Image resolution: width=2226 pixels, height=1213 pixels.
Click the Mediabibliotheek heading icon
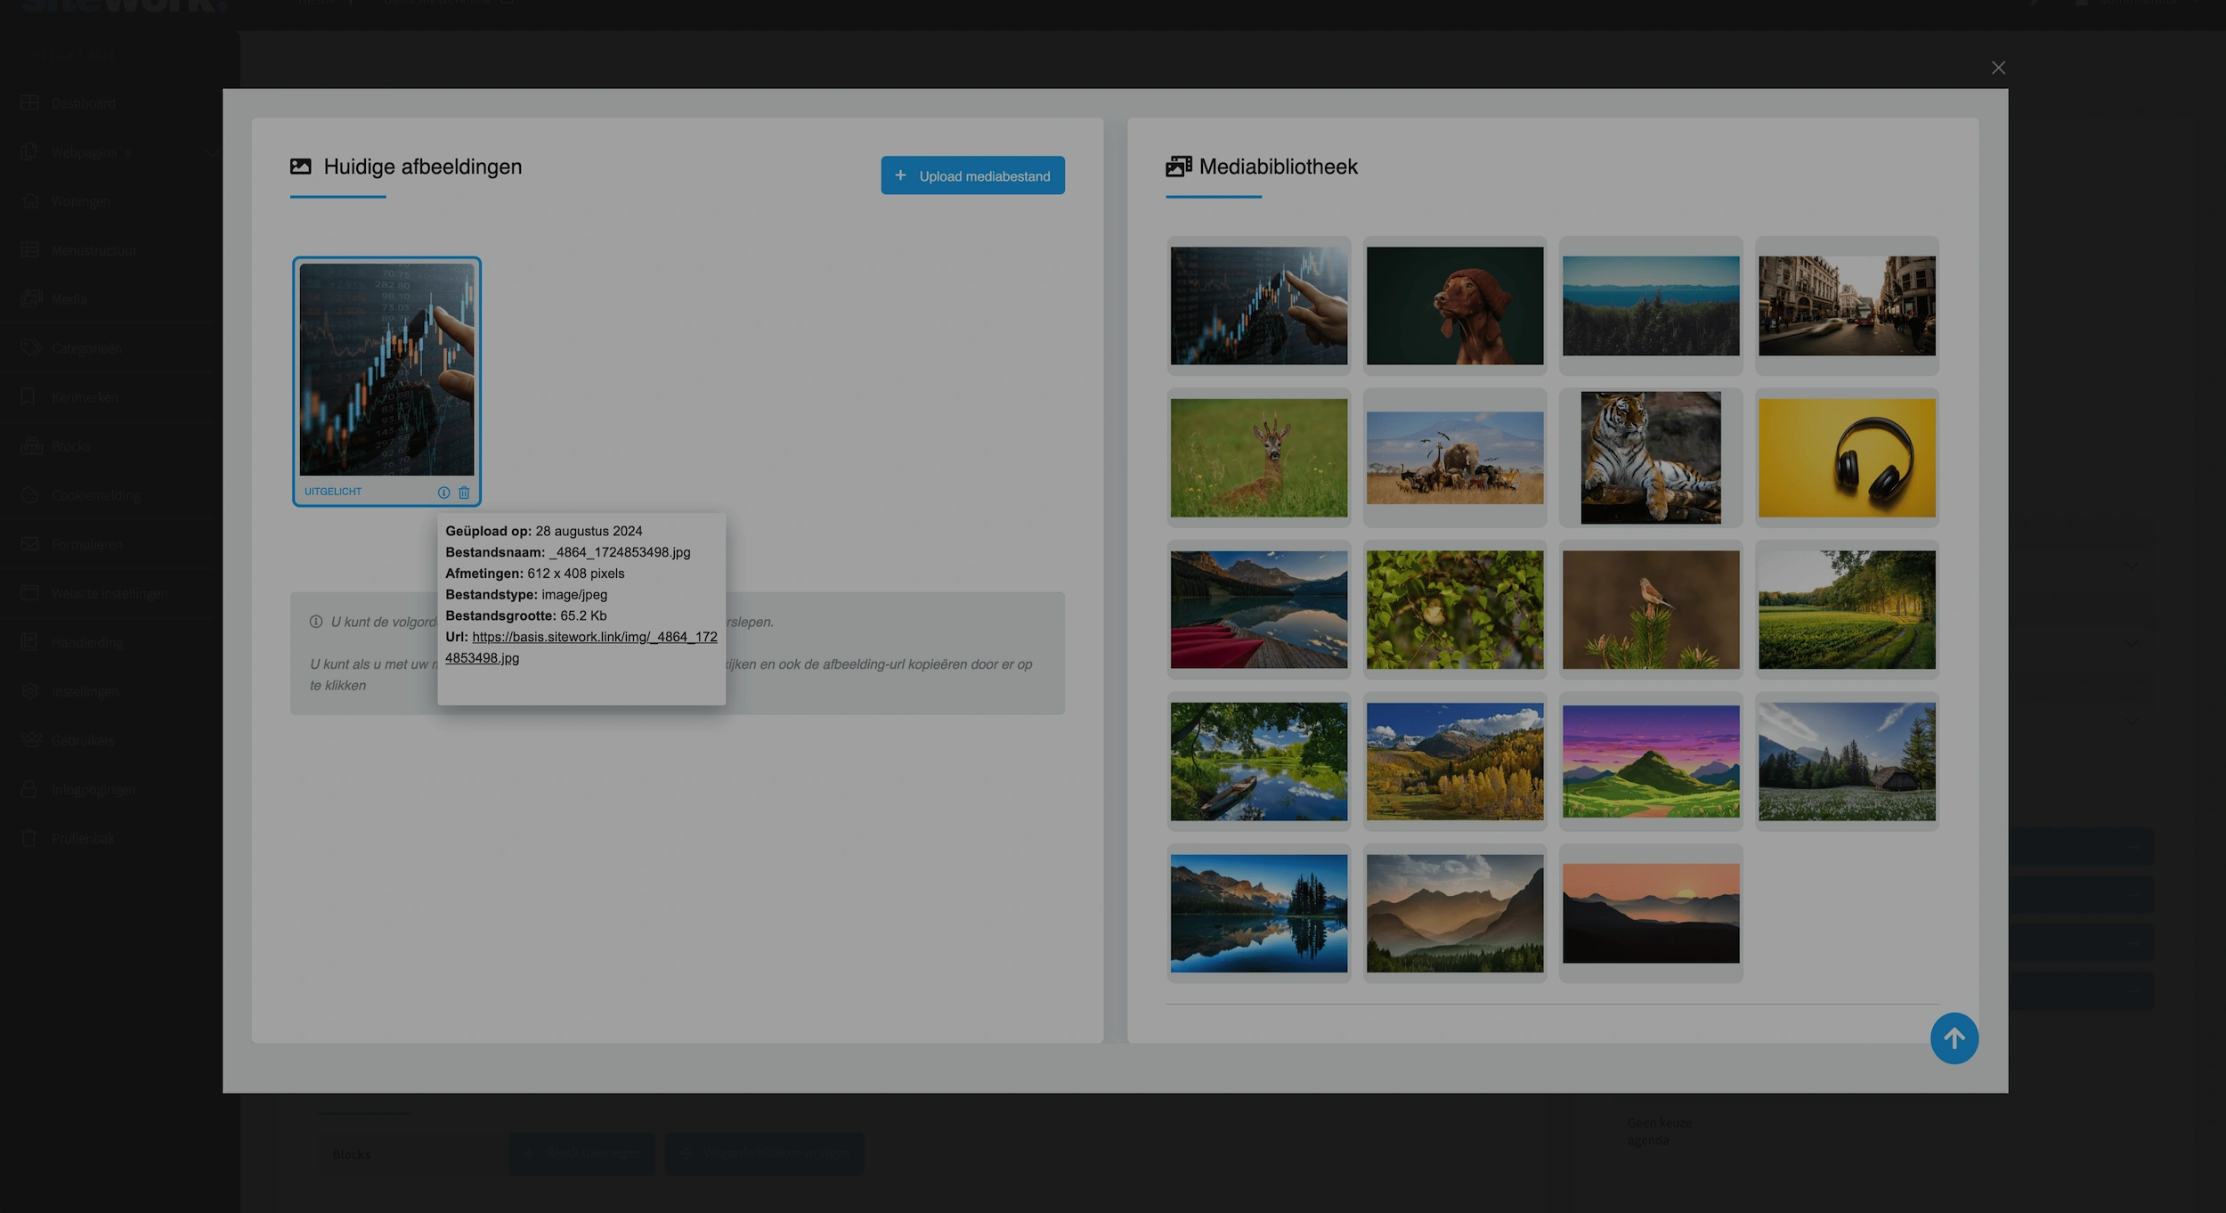point(1178,167)
